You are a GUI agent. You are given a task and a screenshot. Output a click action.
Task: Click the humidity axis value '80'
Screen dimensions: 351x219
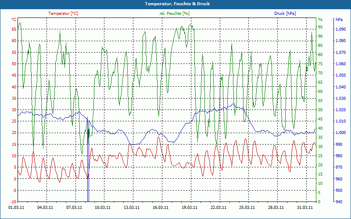coord(320,55)
